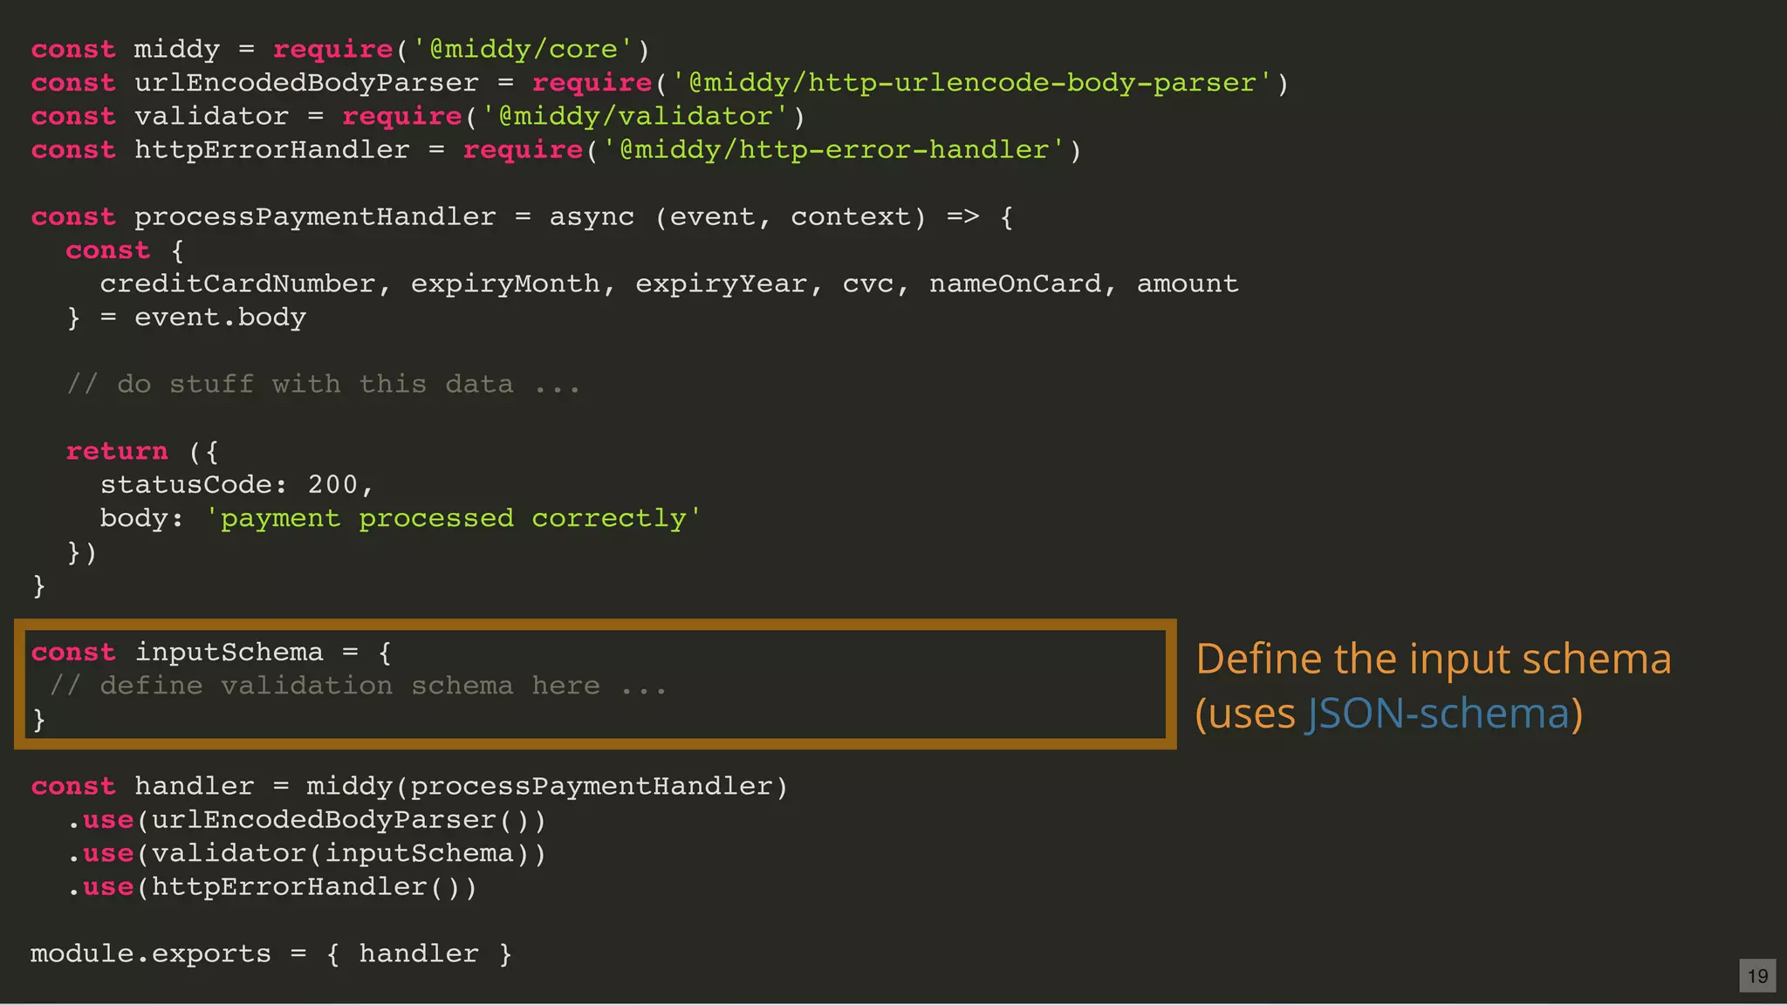This screenshot has width=1787, height=1005.
Task: Click the .use(urlEncodedBodyParser()) line
Action: tap(306, 821)
